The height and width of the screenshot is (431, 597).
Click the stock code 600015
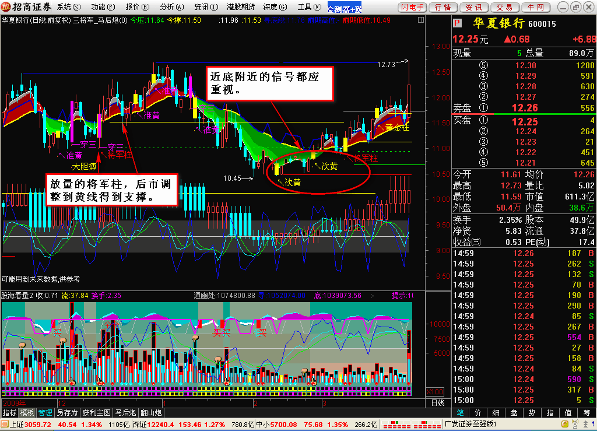click(542, 24)
